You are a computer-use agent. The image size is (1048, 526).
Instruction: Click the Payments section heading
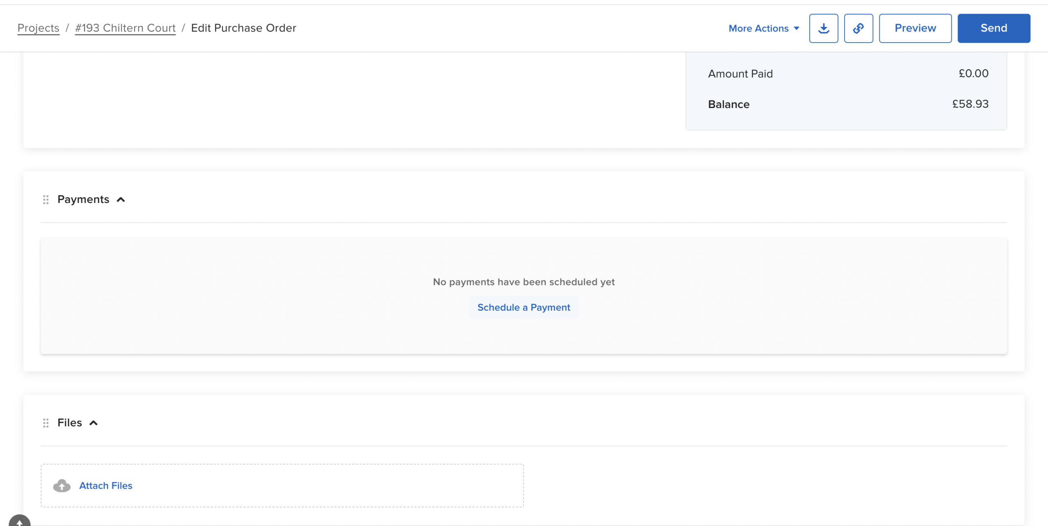click(x=83, y=199)
